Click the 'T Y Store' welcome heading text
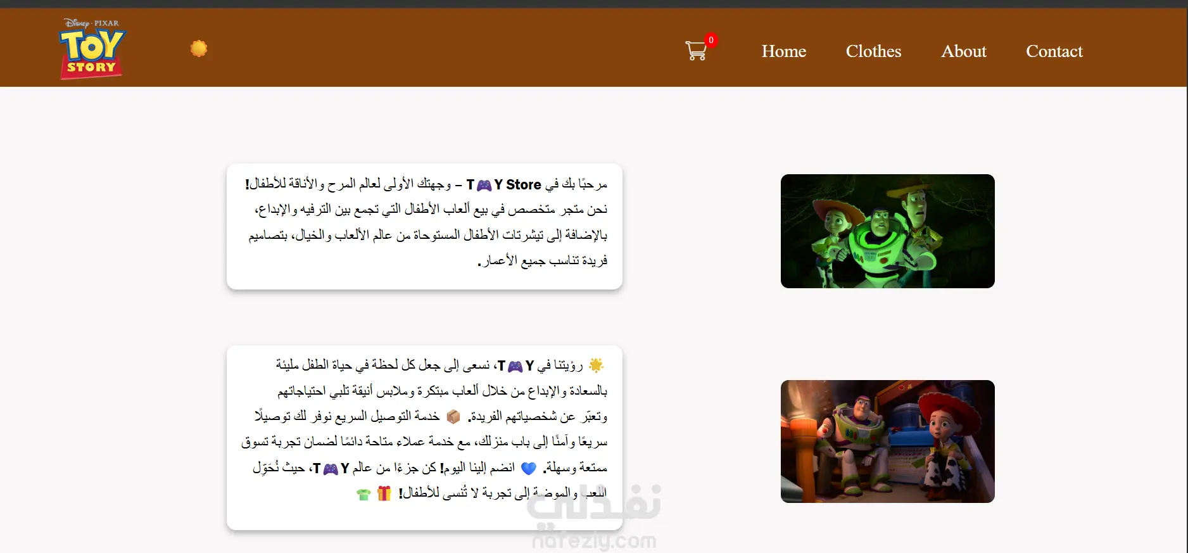The image size is (1188, 553). point(504,184)
